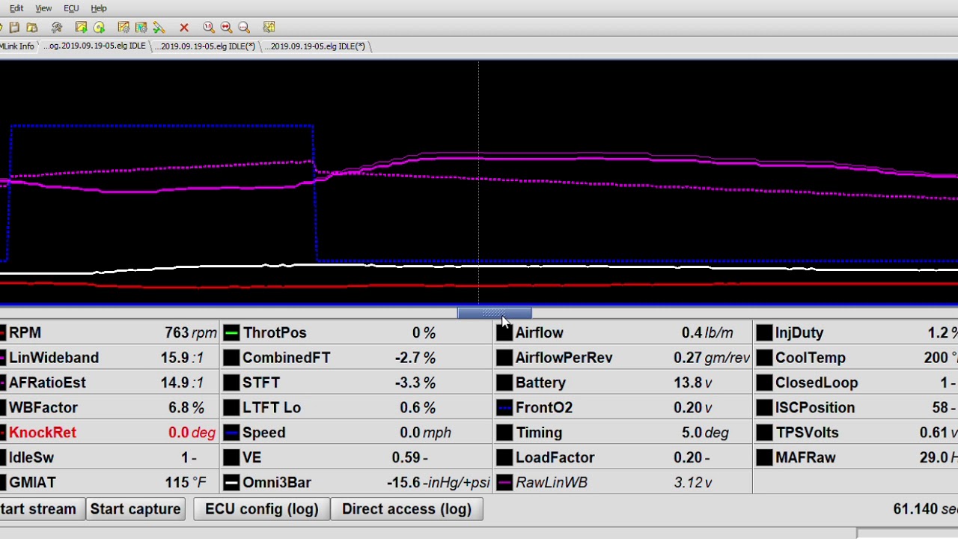
Task: Open the wrench settings tool icon
Action: [x=57, y=28]
